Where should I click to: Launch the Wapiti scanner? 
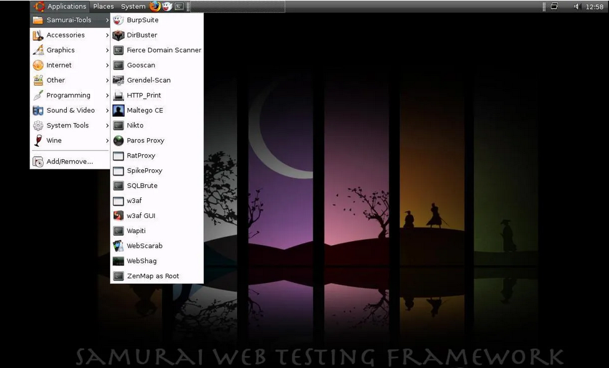pyautogui.click(x=136, y=231)
